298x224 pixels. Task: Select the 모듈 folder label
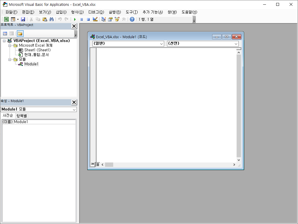[22, 59]
